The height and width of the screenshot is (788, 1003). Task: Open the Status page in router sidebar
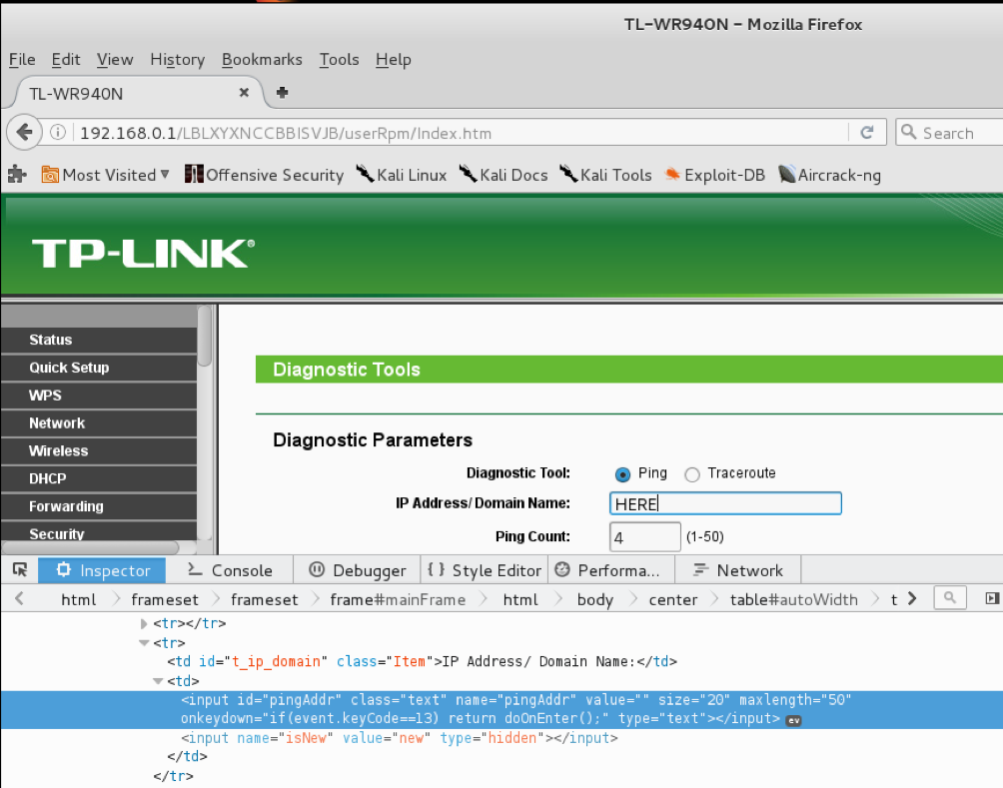[x=99, y=340]
